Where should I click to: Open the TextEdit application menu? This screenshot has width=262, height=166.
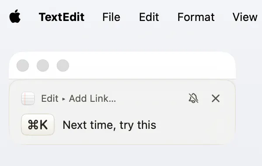pyautogui.click(x=62, y=17)
